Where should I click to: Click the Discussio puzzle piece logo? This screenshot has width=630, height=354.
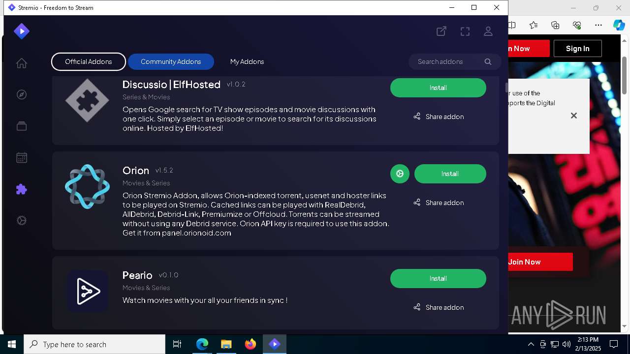[x=87, y=100]
